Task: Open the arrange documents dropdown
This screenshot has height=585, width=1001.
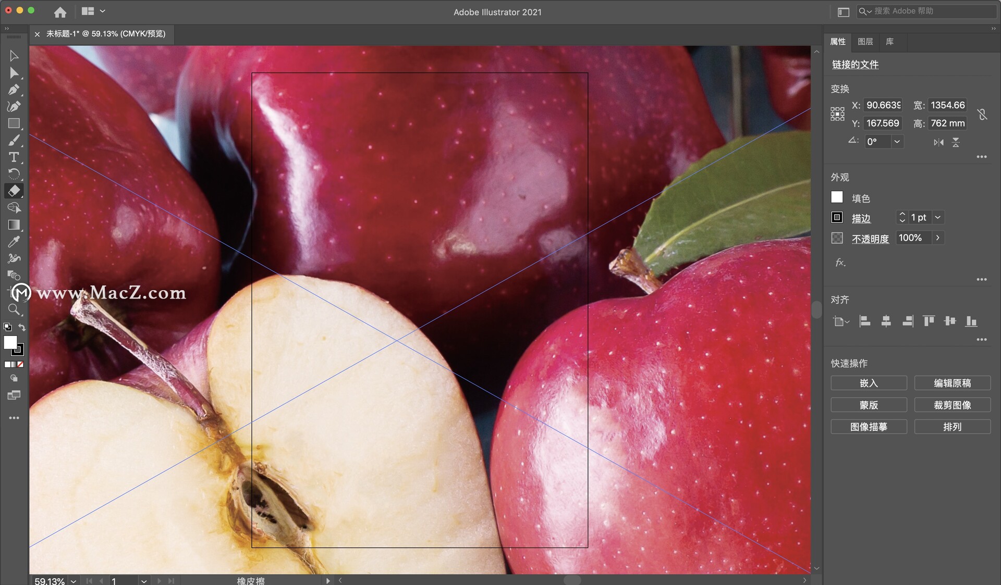Action: pyautogui.click(x=93, y=11)
